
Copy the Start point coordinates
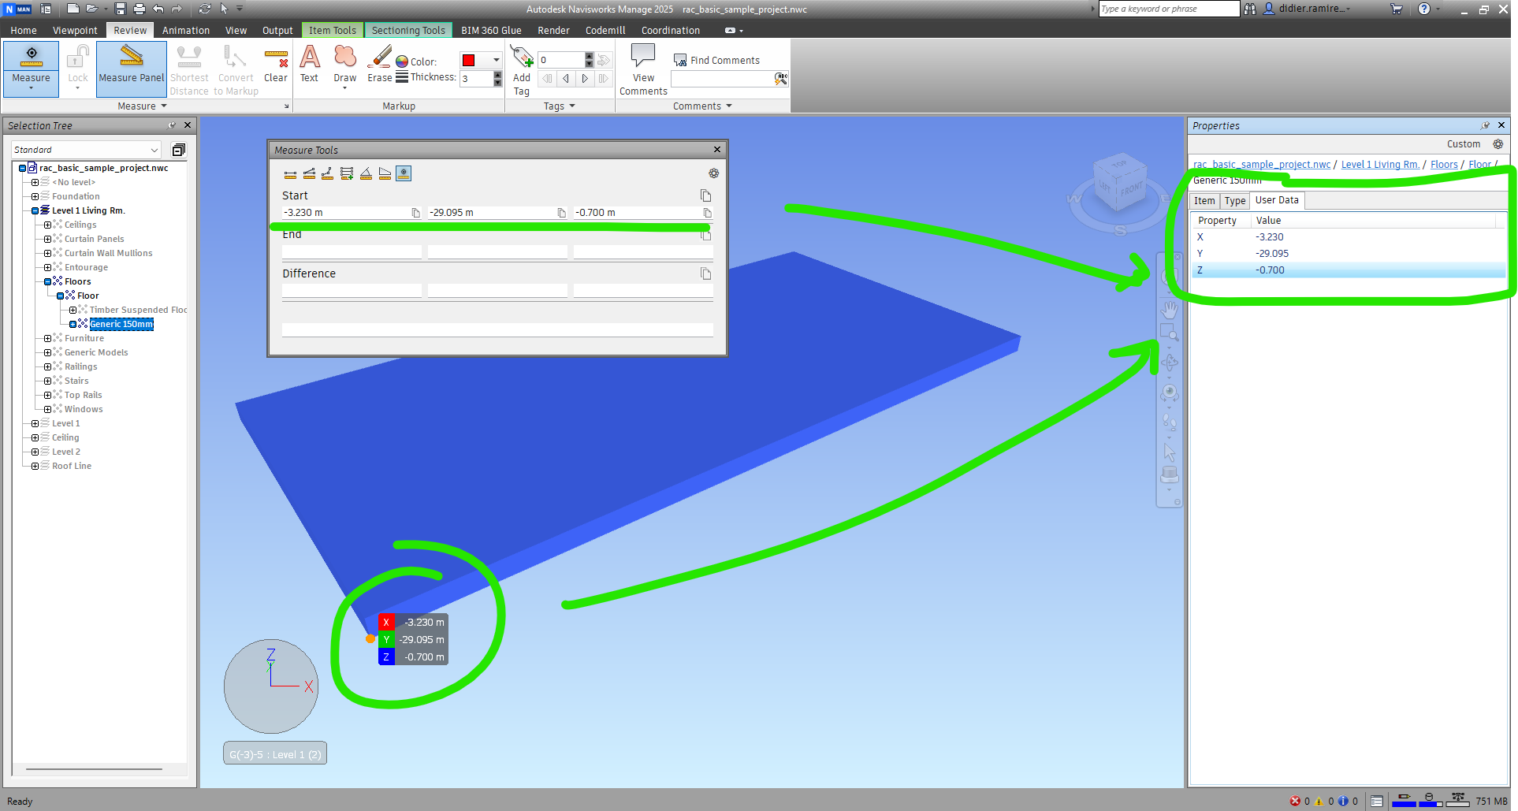705,195
